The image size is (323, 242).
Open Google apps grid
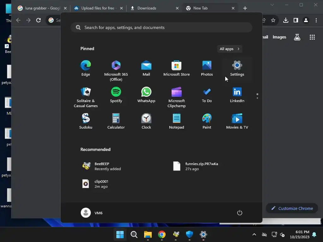pos(312,37)
